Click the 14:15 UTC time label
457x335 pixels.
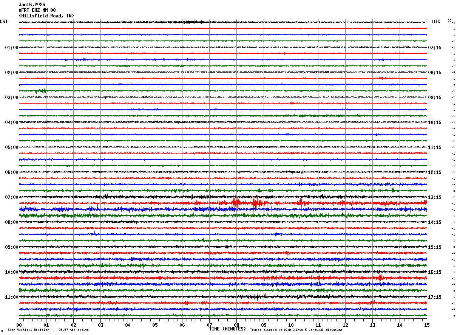coord(435,222)
